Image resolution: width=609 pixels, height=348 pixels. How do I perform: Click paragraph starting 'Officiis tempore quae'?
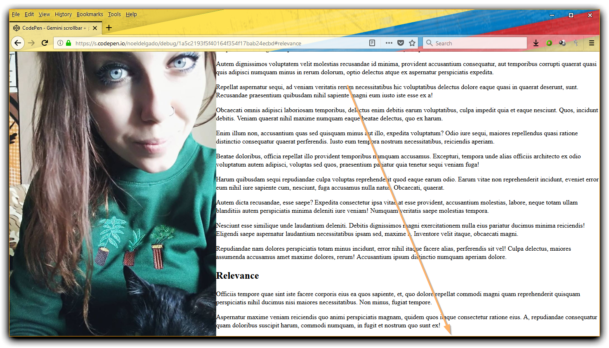click(398, 298)
